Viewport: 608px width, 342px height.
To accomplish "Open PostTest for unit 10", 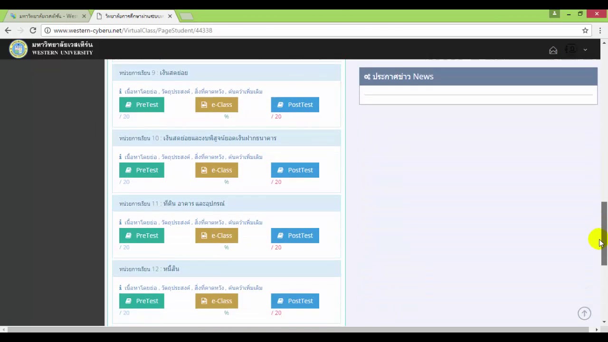I will pyautogui.click(x=295, y=170).
